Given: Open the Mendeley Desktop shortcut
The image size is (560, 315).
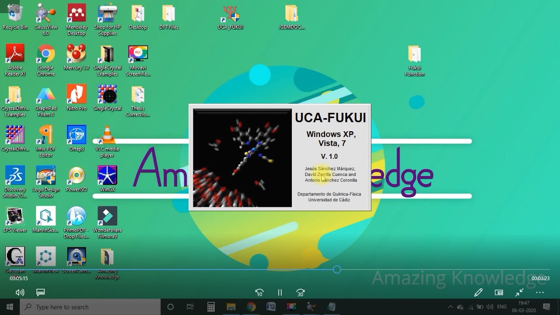Looking at the screenshot, I should click(x=77, y=19).
